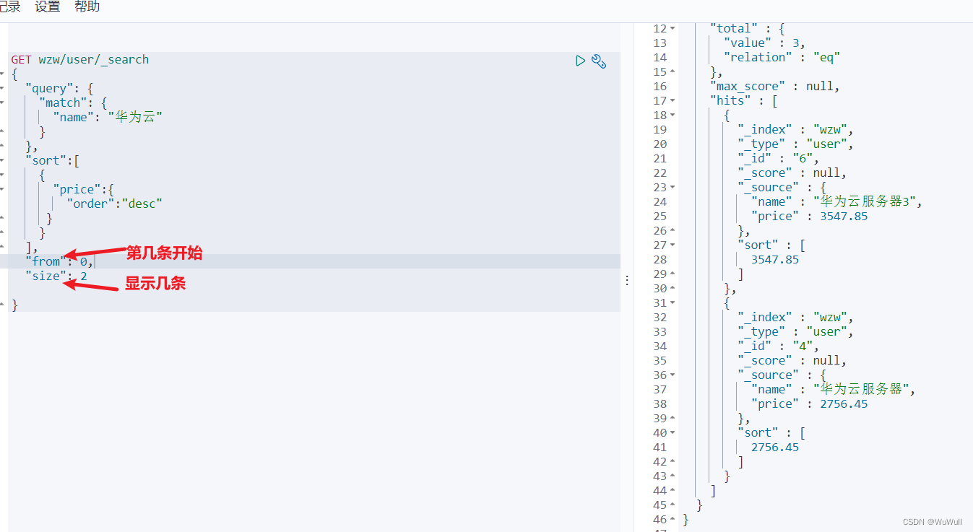Open the 设置 menu
Image resolution: width=973 pixels, height=532 pixels.
click(x=48, y=7)
